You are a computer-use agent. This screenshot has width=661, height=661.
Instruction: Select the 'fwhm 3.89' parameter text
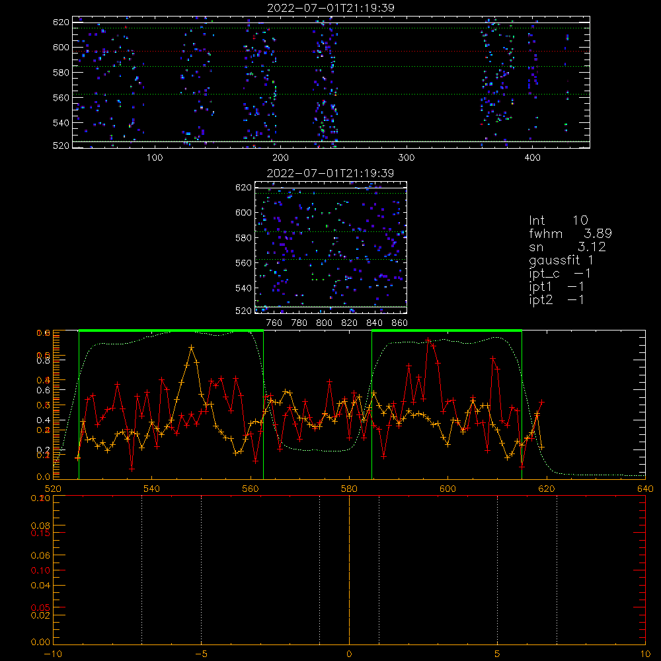pos(570,233)
